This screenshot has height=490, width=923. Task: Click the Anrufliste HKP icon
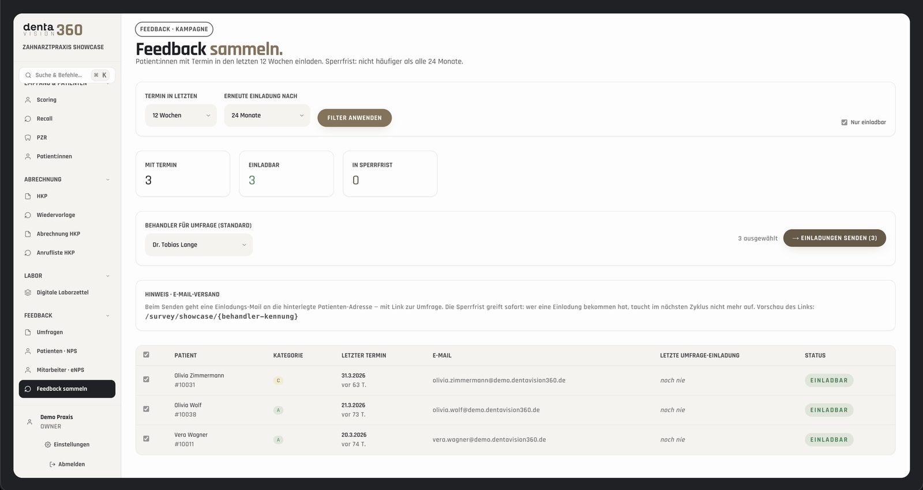[28, 253]
